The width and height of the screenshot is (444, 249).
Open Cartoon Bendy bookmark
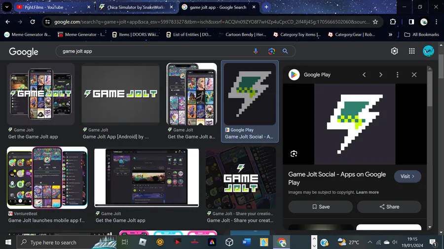[x=243, y=34]
